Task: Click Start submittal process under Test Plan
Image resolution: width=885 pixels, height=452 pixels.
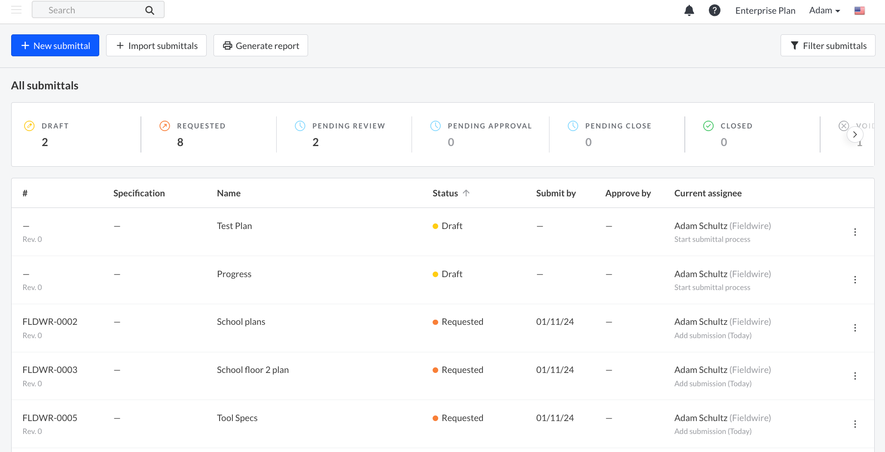Action: click(712, 239)
